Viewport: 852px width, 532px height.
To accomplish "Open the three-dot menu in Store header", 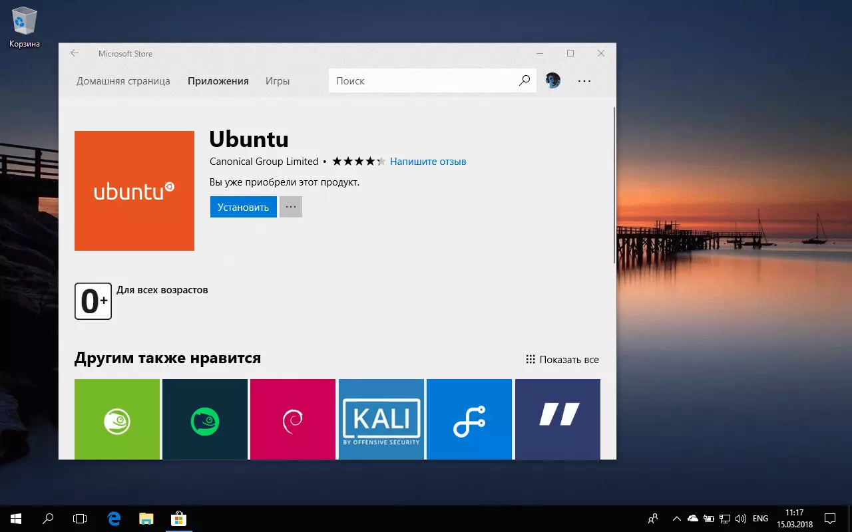I will click(584, 80).
